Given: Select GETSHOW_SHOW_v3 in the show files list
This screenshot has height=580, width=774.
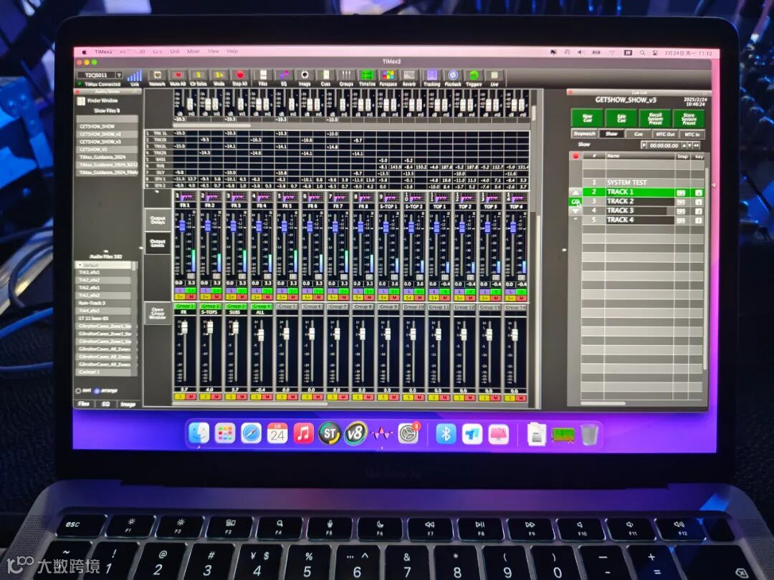Looking at the screenshot, I should (x=107, y=142).
